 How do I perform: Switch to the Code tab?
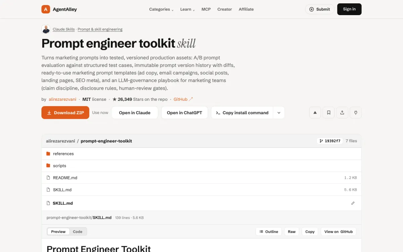coord(78,232)
